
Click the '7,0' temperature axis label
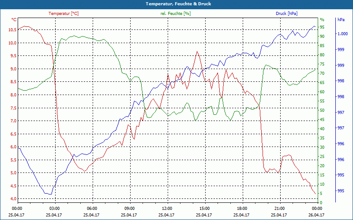pyautogui.click(x=14, y=121)
